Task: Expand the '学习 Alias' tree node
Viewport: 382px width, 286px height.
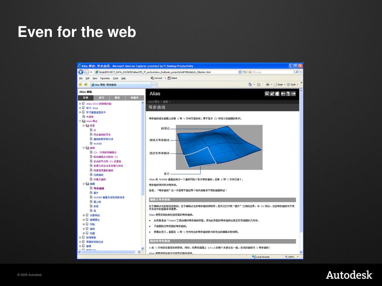Action: click(80, 108)
